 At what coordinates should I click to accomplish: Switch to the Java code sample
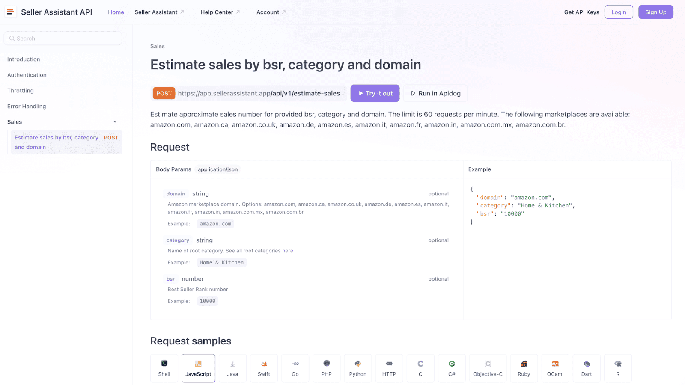click(232, 368)
